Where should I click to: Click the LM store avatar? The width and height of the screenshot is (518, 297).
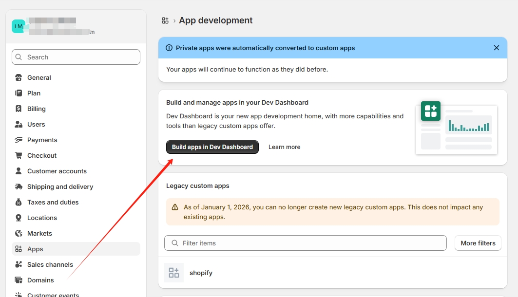coord(19,26)
